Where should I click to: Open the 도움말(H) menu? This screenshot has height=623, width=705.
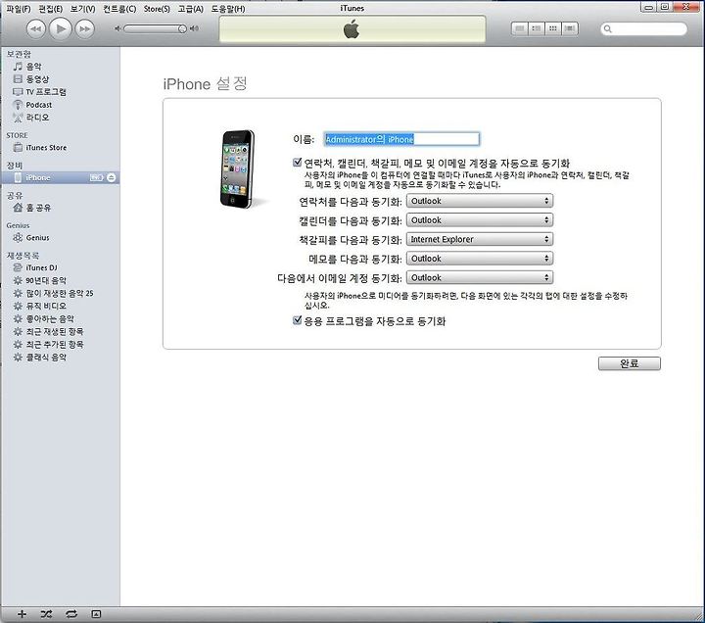click(228, 9)
